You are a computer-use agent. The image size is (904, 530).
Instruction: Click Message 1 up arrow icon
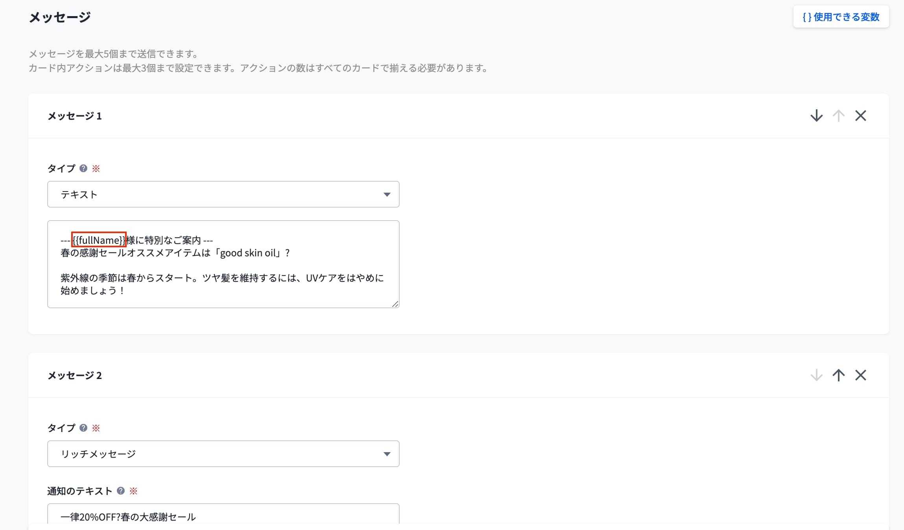(838, 116)
